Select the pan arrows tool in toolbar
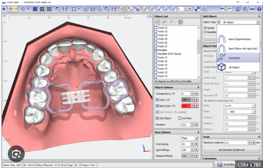 click(11, 9)
